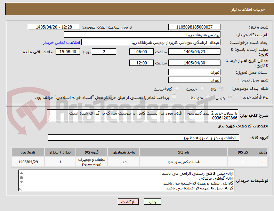Click the response deadline date 1405/04/23

coord(194,52)
